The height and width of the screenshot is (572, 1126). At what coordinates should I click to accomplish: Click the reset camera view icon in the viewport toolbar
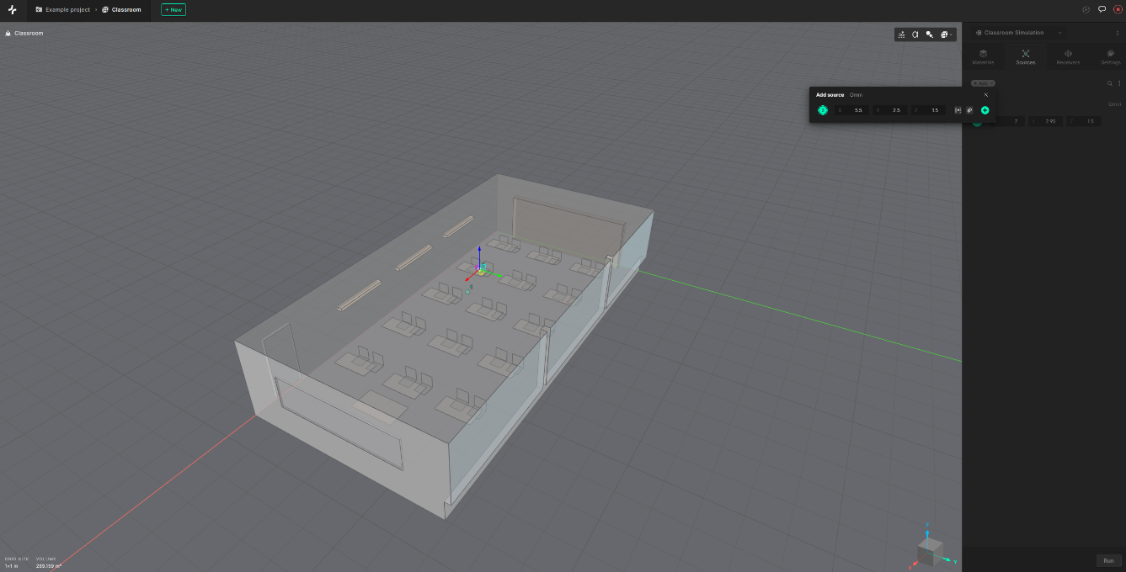(915, 34)
